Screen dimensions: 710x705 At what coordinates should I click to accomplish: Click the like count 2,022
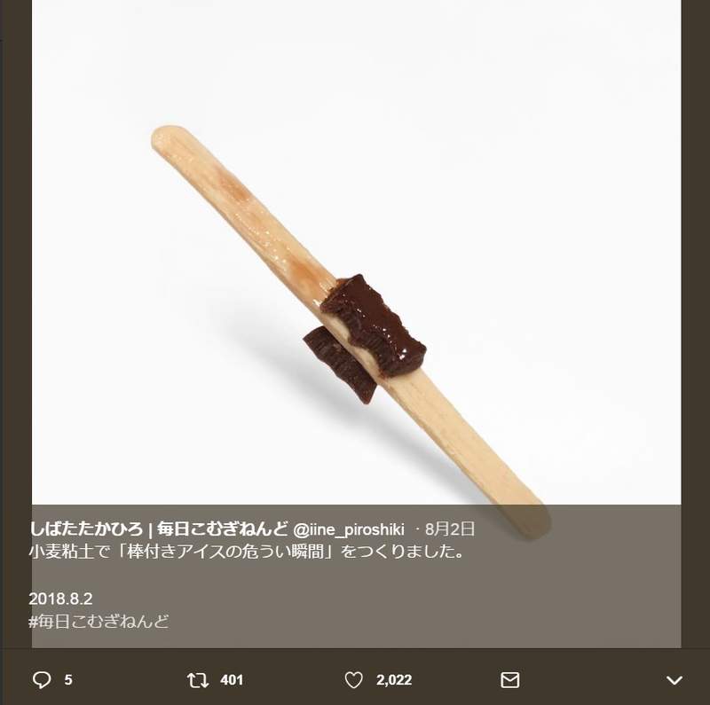click(x=393, y=680)
